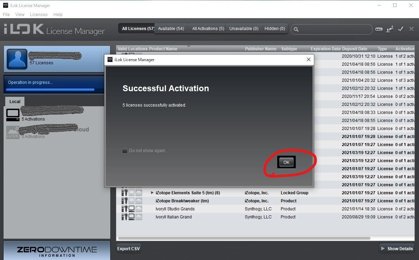This screenshot has height=260, width=419.
Task: Click the Activate checkmark icon in the toolbar
Action: tap(400, 29)
